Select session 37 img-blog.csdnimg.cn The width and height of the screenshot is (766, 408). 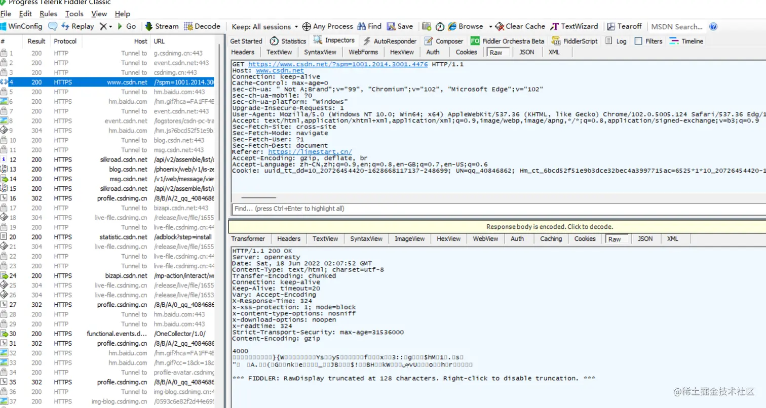coord(107,401)
